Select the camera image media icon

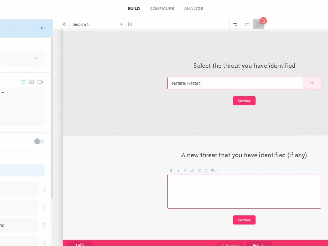31,82
